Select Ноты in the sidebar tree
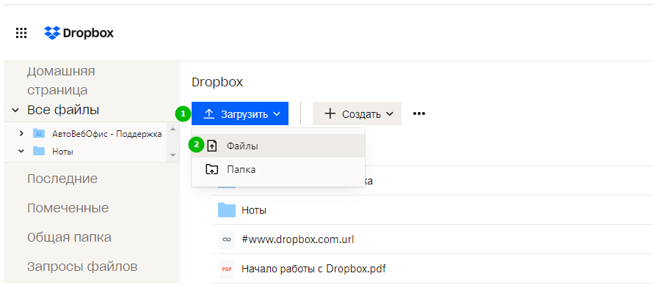The width and height of the screenshot is (657, 287). coord(63,152)
